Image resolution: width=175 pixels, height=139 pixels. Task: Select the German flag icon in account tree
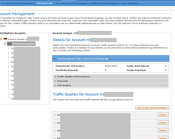pos(5,39)
